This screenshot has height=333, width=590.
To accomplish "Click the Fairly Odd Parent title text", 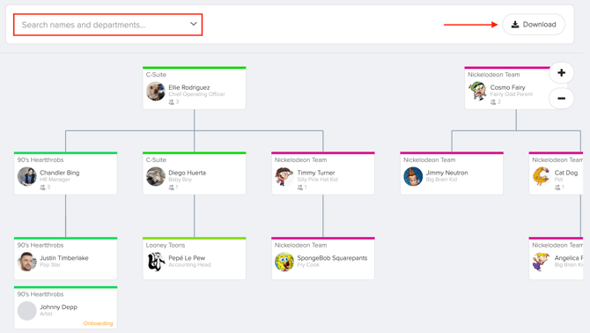I will (x=512, y=94).
